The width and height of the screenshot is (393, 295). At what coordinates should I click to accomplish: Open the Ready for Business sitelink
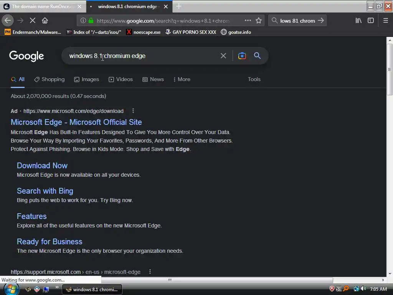point(50,242)
